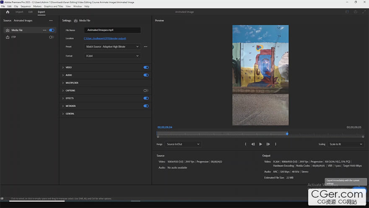Open the Sequence menu
The width and height of the screenshot is (369, 208).
click(x=26, y=6)
